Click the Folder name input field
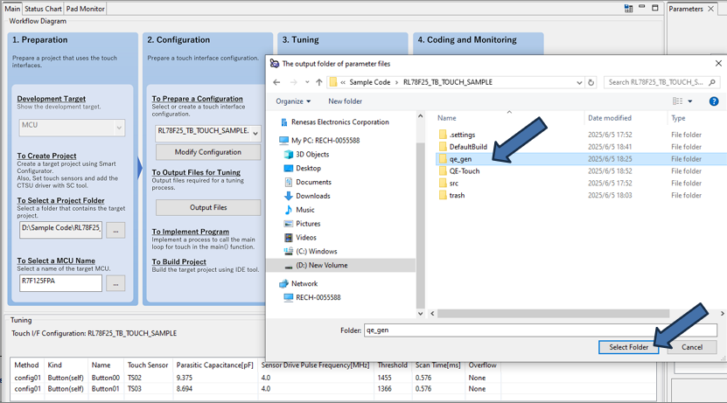727x403 pixels. pos(539,330)
